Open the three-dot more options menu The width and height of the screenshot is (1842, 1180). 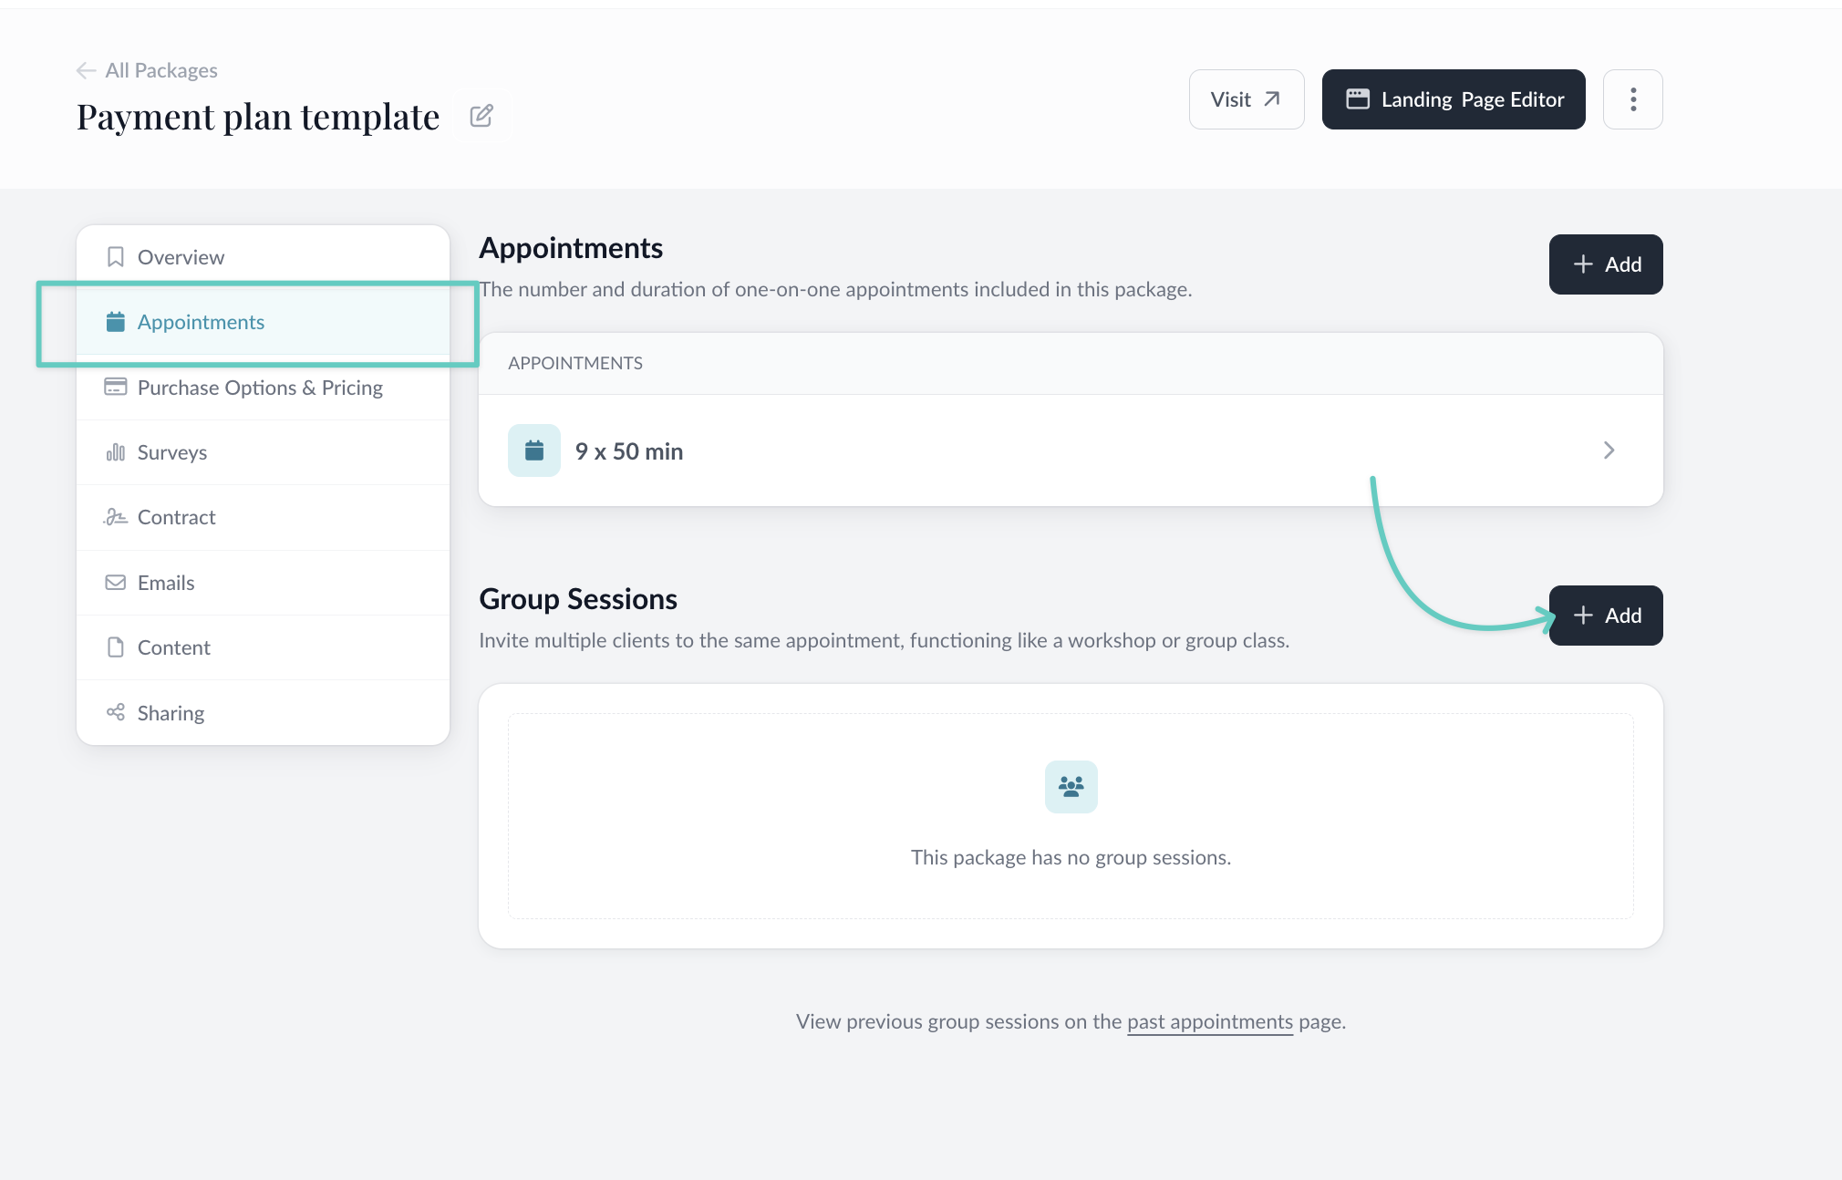pyautogui.click(x=1632, y=99)
